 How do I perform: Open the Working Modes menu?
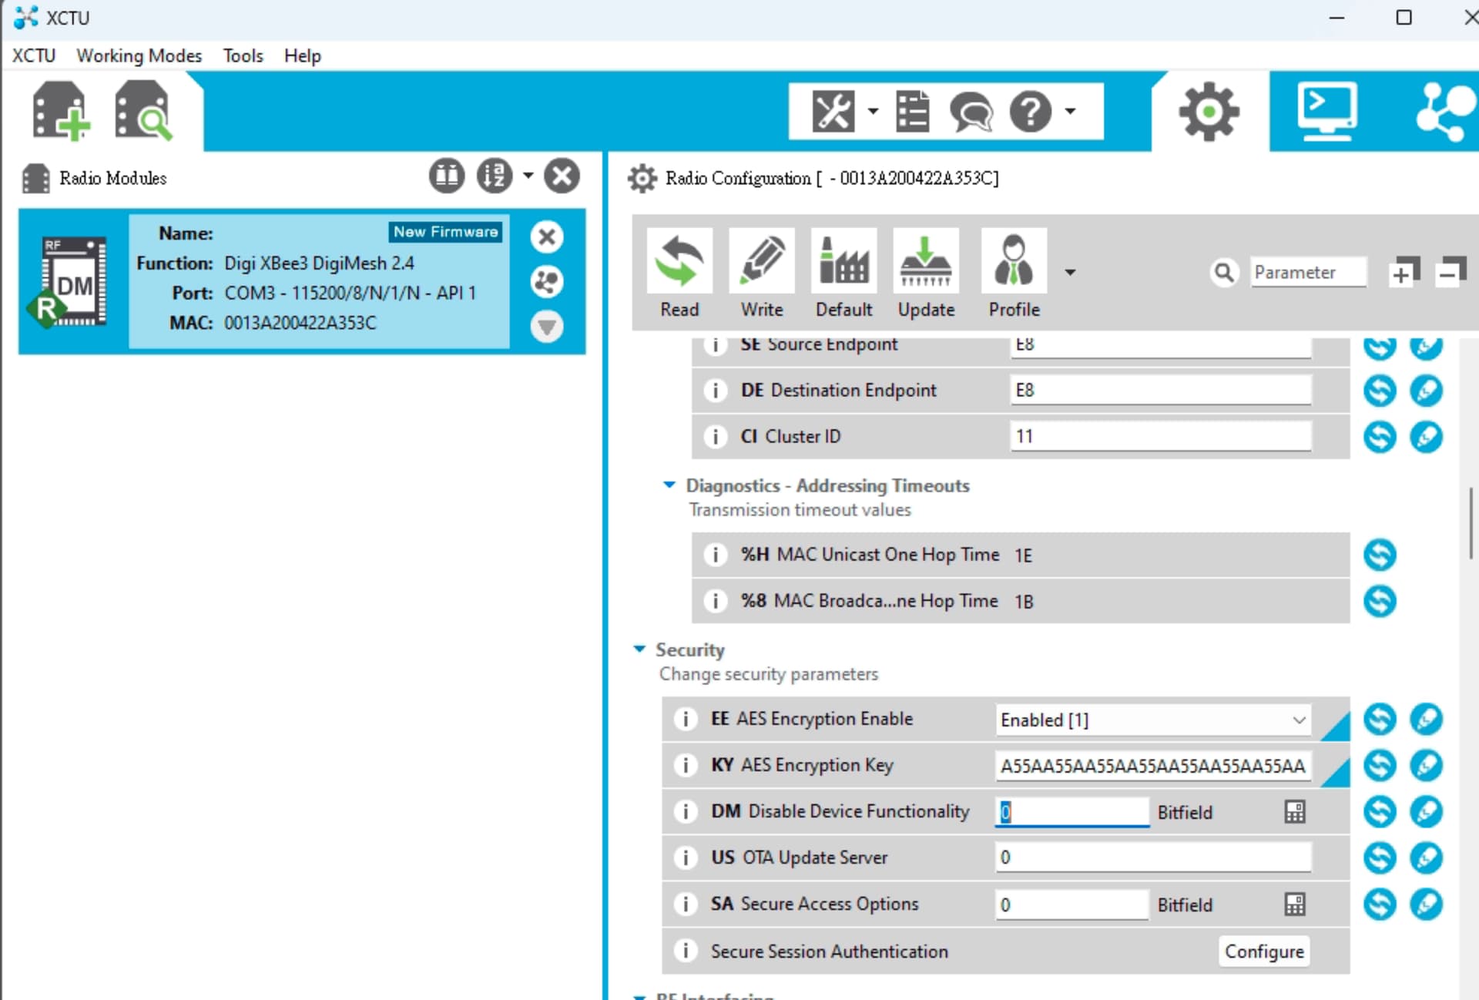(139, 55)
